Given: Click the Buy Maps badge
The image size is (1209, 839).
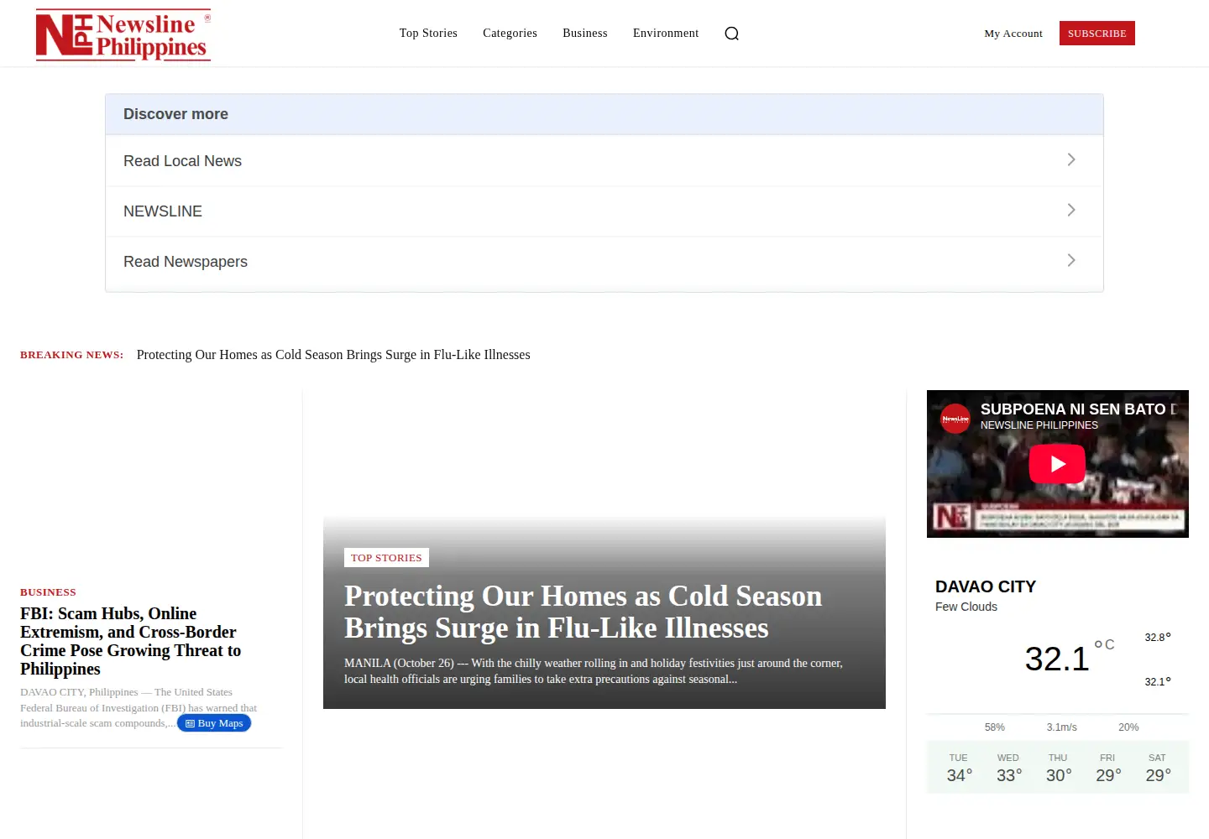Looking at the screenshot, I should point(214,723).
